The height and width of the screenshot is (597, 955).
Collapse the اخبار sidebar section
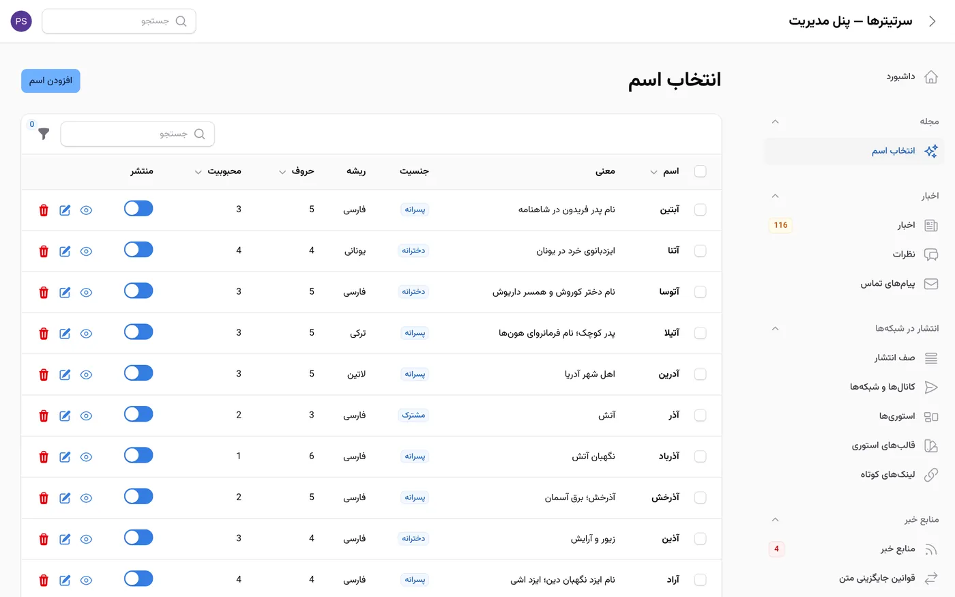point(775,196)
